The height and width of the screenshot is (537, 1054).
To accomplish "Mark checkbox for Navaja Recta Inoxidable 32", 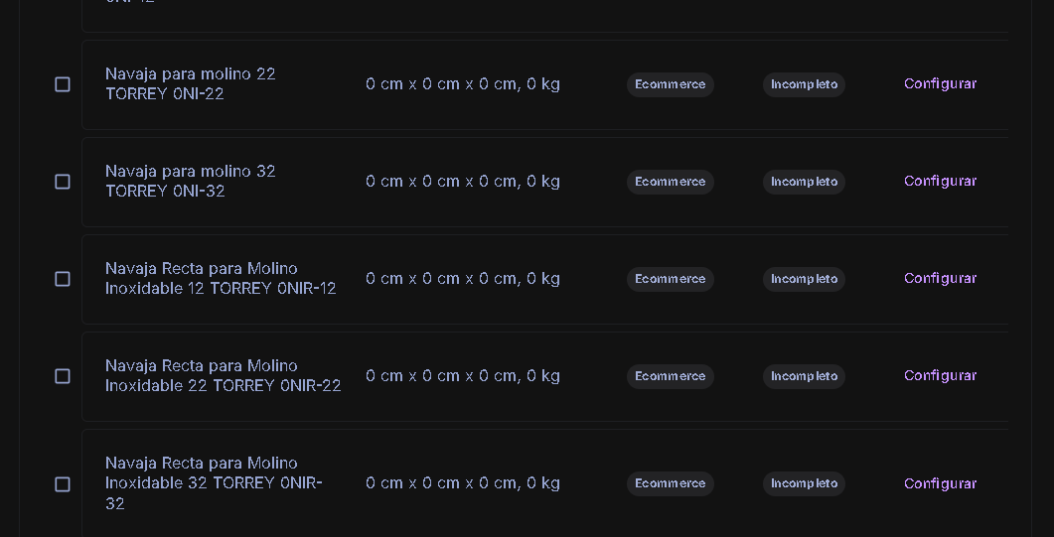I will [x=63, y=483].
